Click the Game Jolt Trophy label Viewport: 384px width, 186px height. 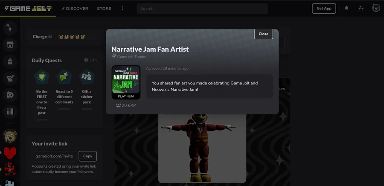[x=129, y=57]
